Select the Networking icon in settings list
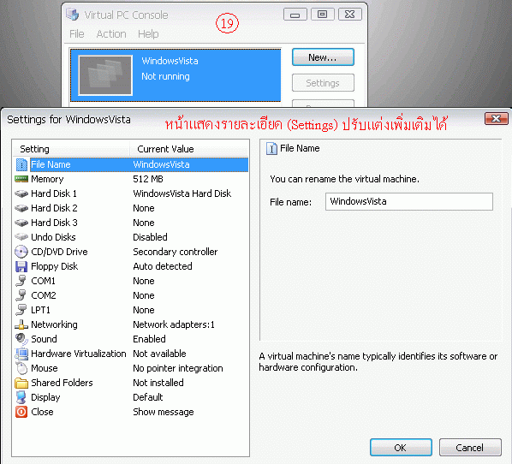 (21, 324)
